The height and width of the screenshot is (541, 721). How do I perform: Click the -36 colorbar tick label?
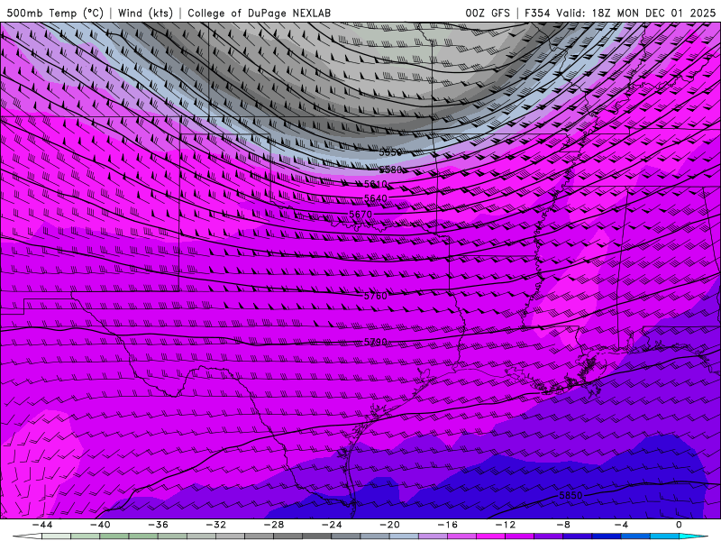coord(159,525)
